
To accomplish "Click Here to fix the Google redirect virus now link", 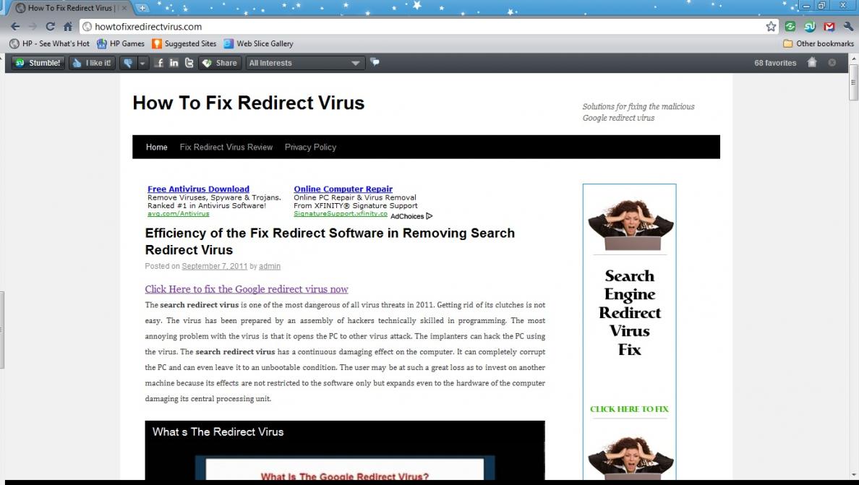I will pyautogui.click(x=247, y=289).
